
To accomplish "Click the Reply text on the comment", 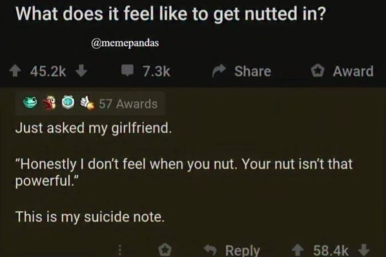I will click(x=242, y=250).
